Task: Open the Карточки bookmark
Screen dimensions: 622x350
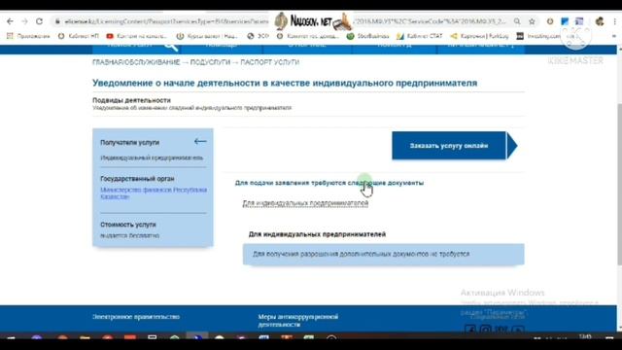Action: [x=479, y=36]
